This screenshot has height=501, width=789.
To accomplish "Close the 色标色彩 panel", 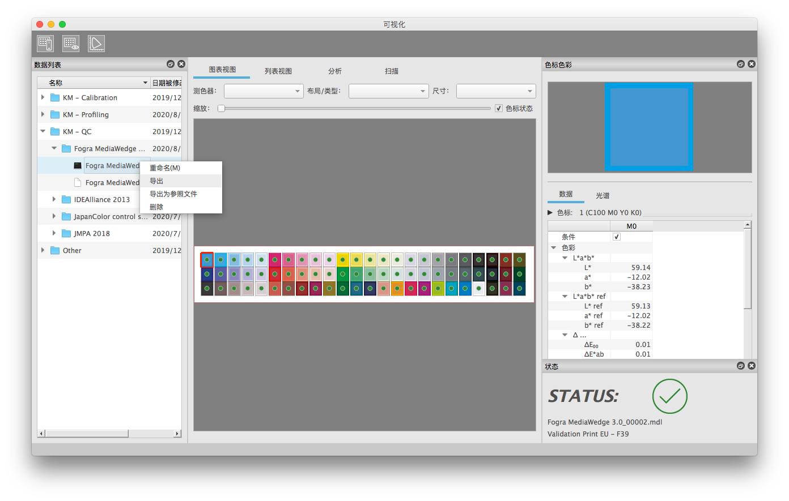I will point(752,64).
